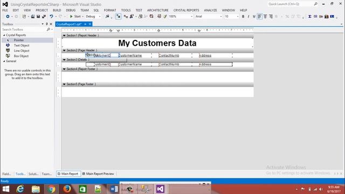Collapse Section2 Page Header
Viewport: 345px width, 194px height.
tap(64, 50)
